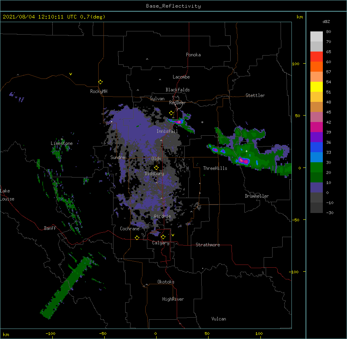The height and width of the screenshot is (339, 347).
Task: Click the Vulcan label
Action: (219, 319)
